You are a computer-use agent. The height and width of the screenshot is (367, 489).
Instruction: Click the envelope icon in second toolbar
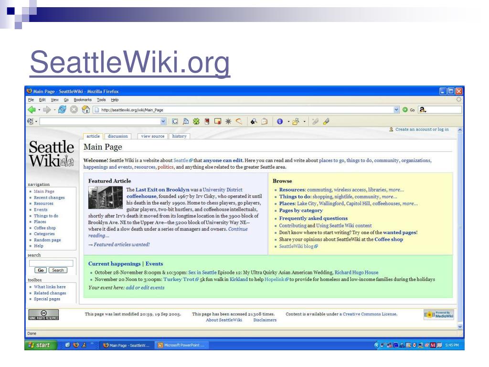coord(265,121)
